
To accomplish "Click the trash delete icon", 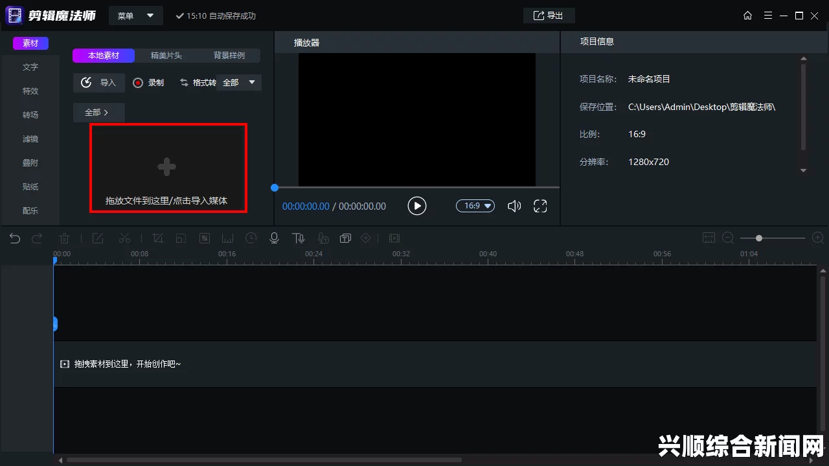I will click(65, 238).
